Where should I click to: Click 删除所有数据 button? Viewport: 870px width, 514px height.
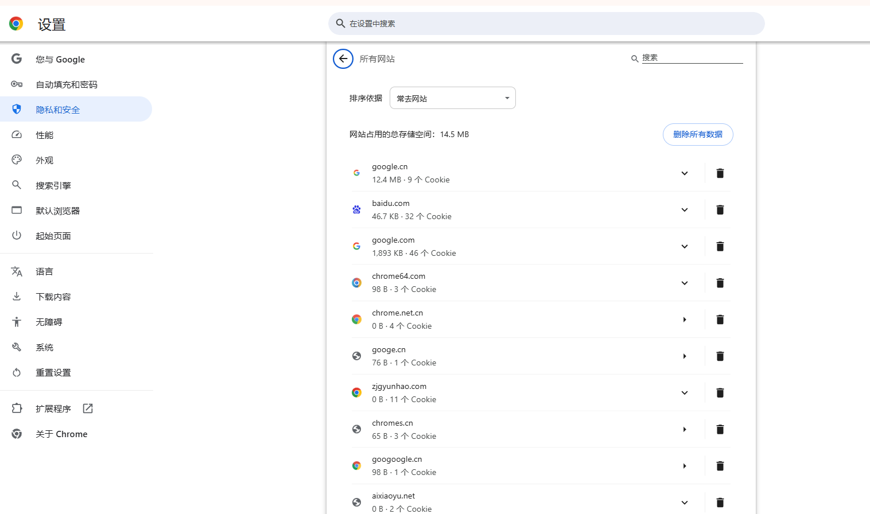(698, 134)
